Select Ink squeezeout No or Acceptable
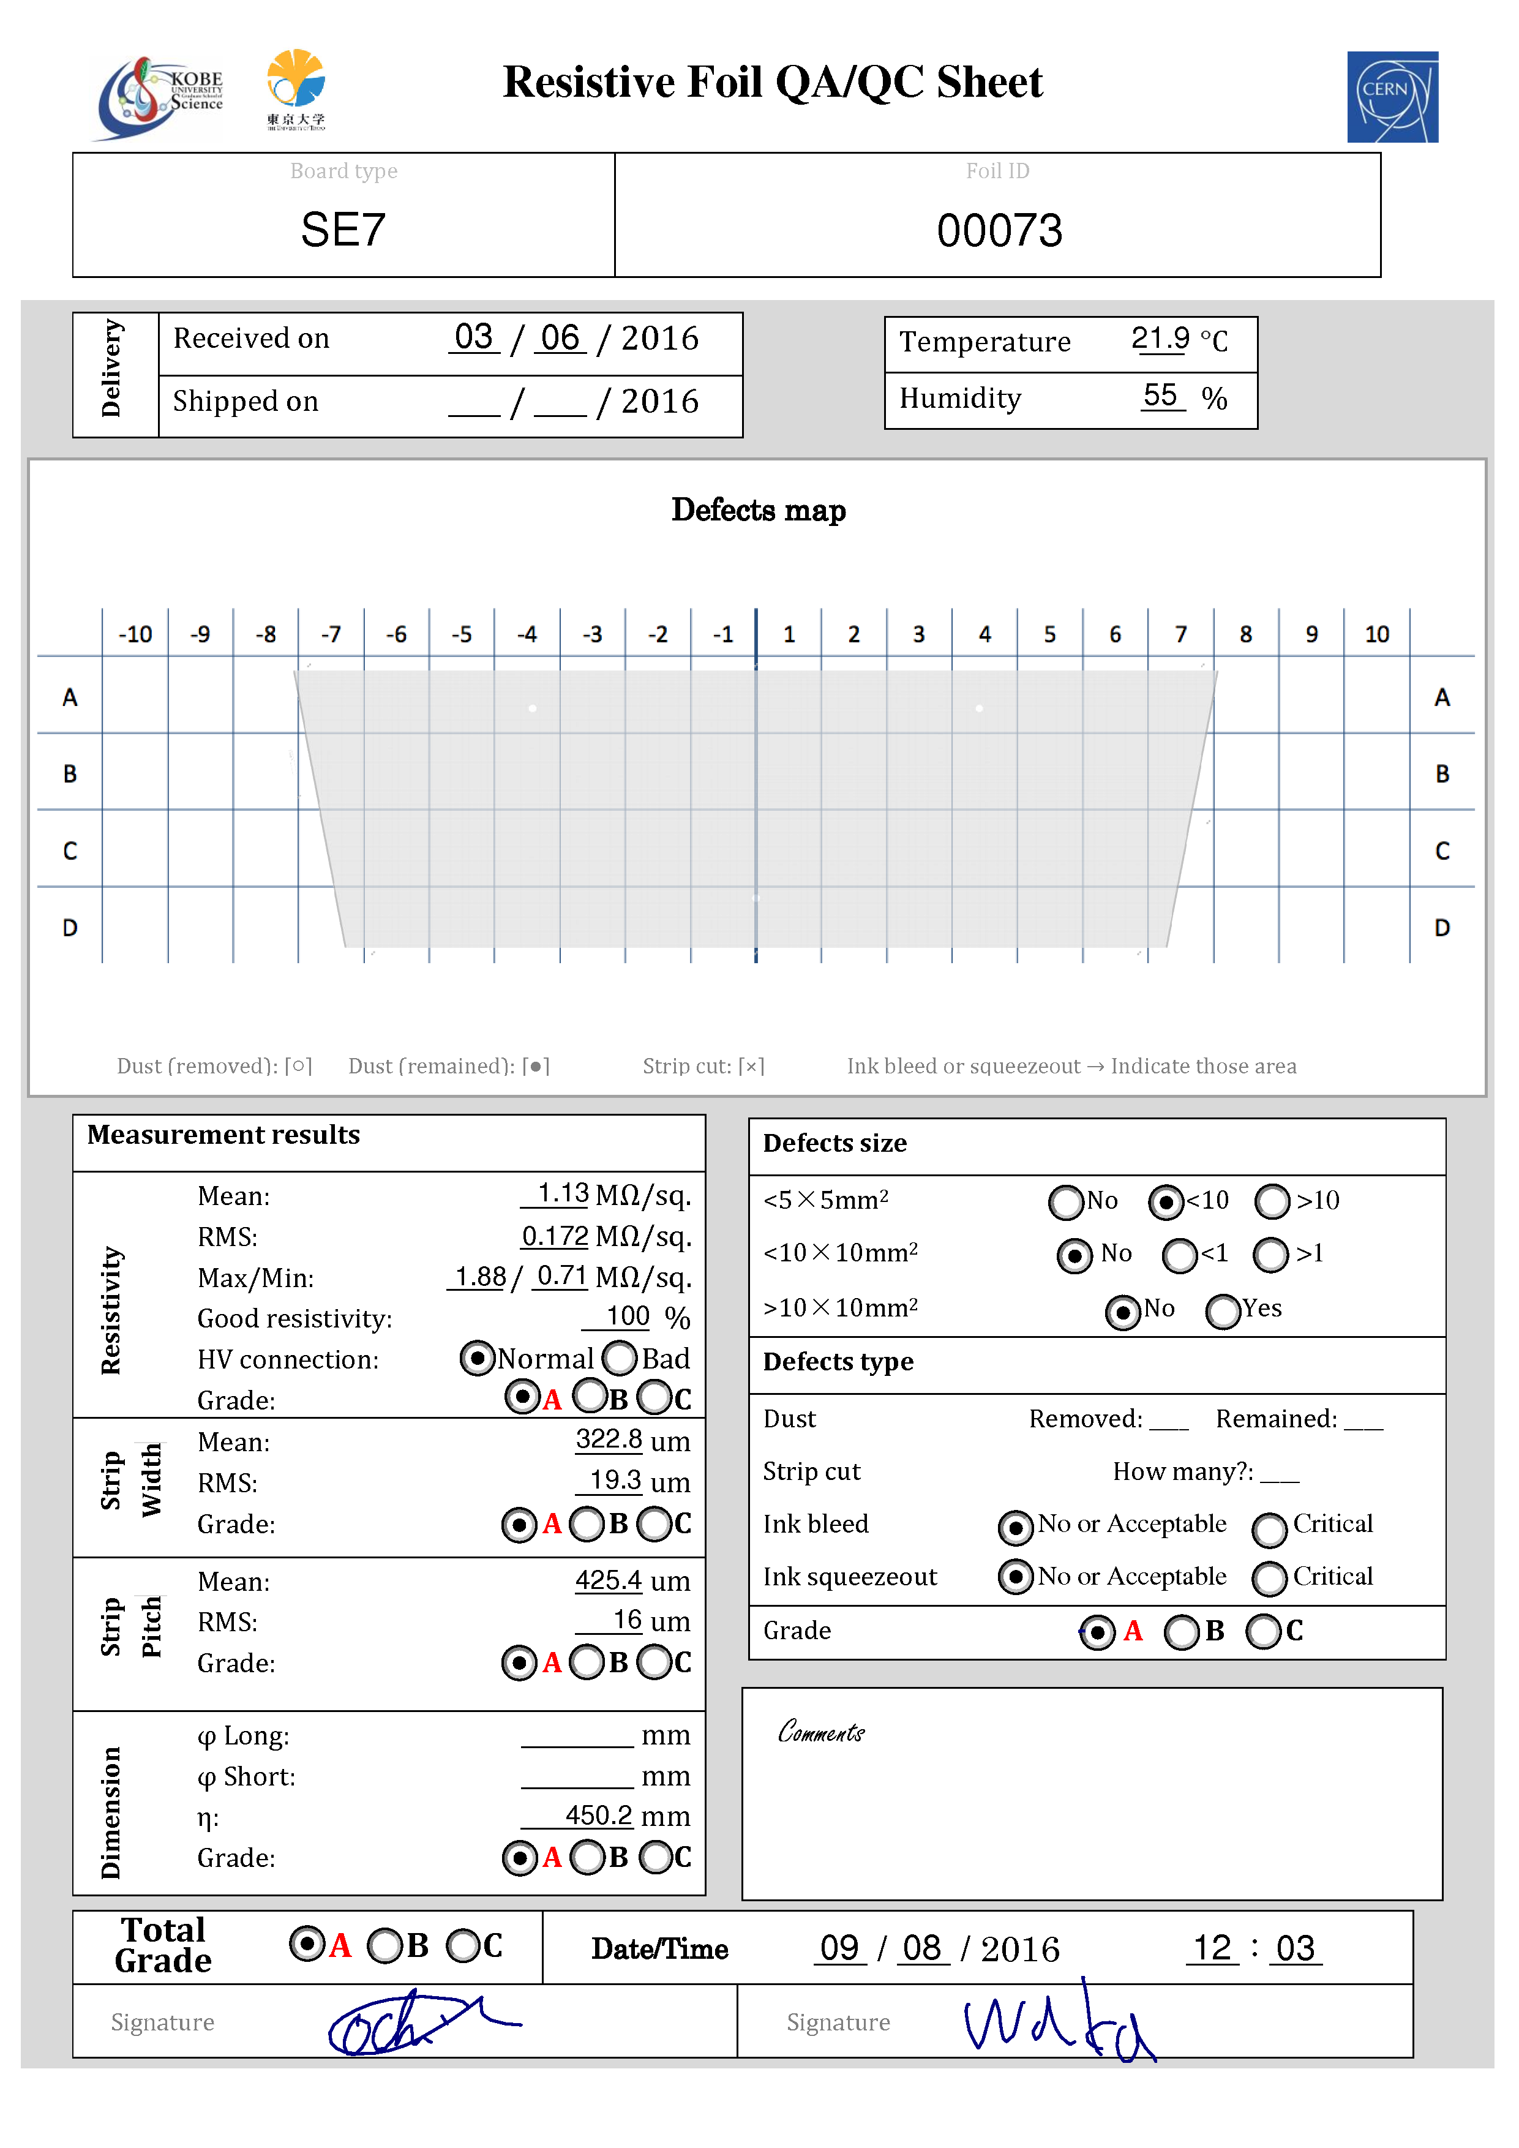The image size is (1519, 2148). coord(1016,1577)
